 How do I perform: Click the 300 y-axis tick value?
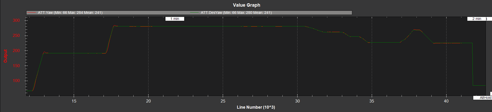coord(16,21)
